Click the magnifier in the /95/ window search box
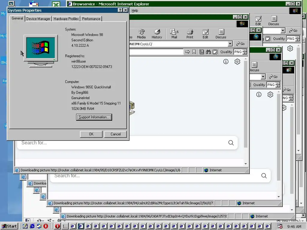Viewport: 307px width, 230px height. click(231, 143)
